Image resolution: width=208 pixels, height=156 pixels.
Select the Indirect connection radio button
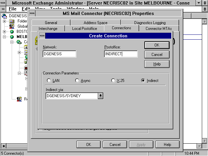coord(143,80)
